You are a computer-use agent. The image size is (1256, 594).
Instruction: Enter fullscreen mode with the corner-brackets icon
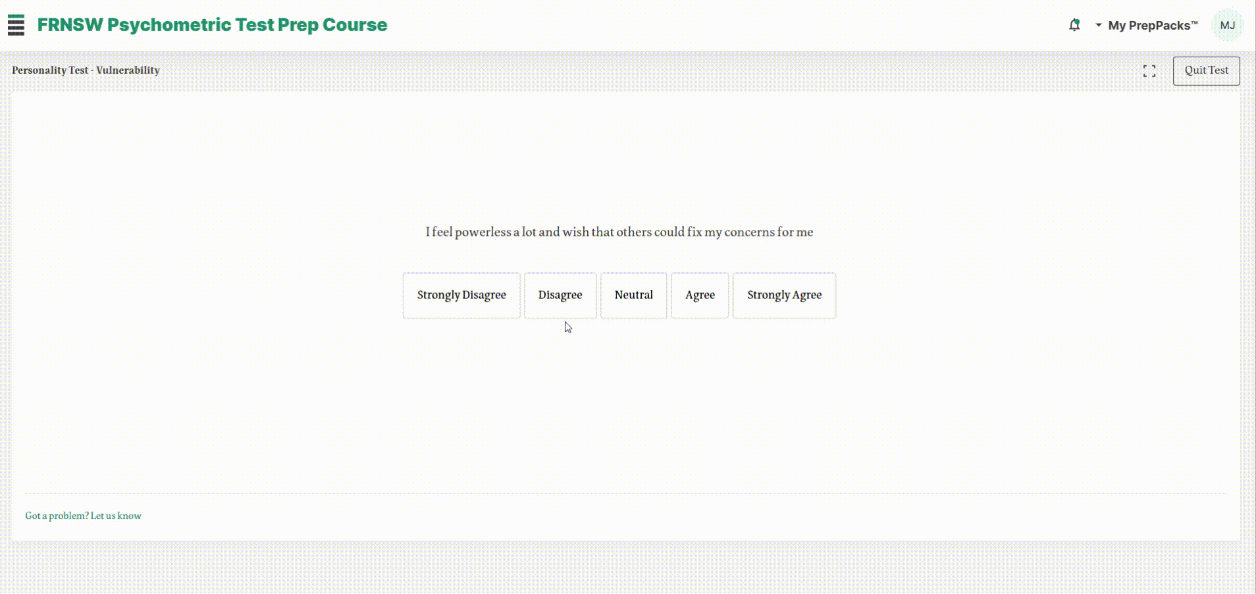pyautogui.click(x=1149, y=71)
